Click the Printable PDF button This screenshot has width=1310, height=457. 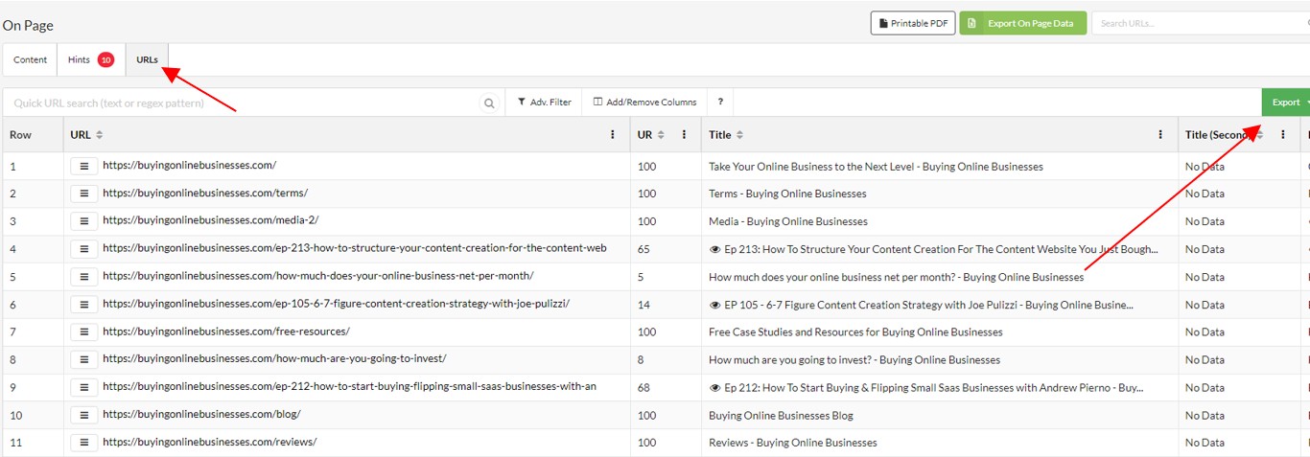(913, 23)
